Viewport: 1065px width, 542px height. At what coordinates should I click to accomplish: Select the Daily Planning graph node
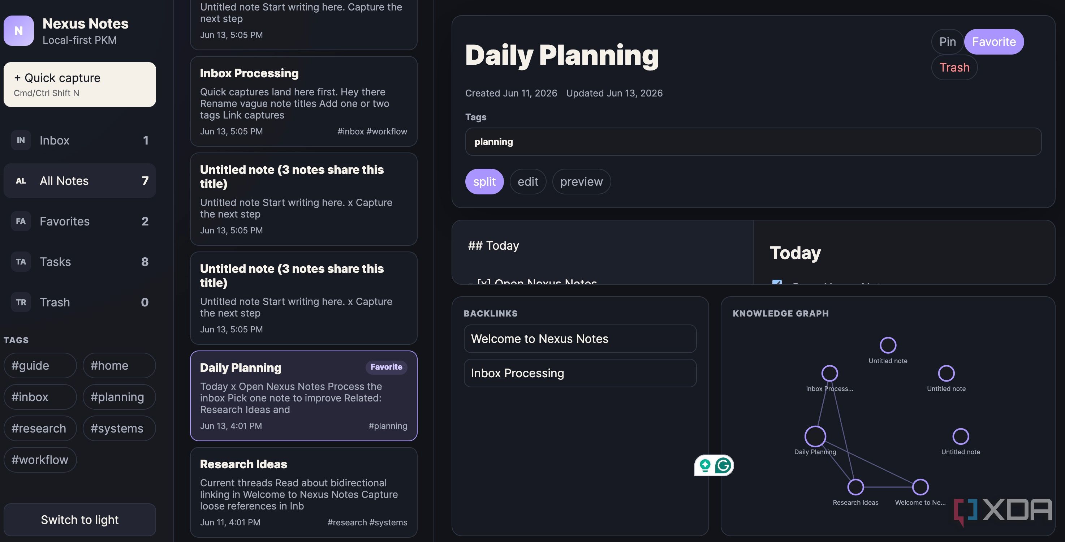pos(815,436)
